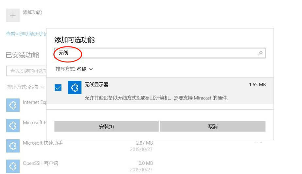The width and height of the screenshot is (302, 174).
Task: Click the Internet Explorer feature icon
Action: (x=13, y=105)
